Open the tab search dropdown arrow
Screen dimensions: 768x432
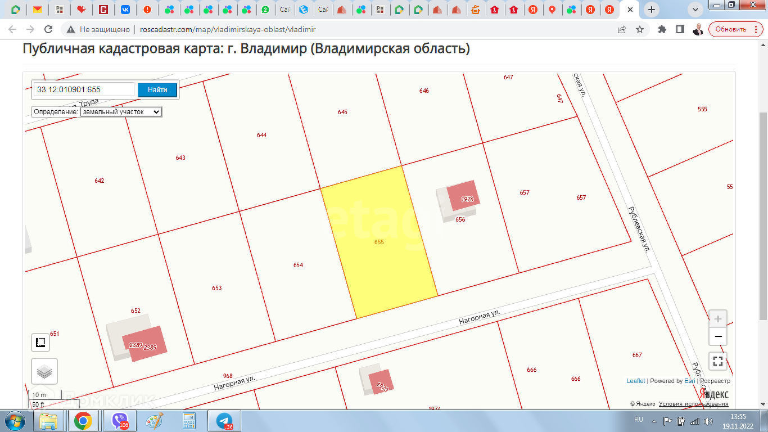[696, 10]
